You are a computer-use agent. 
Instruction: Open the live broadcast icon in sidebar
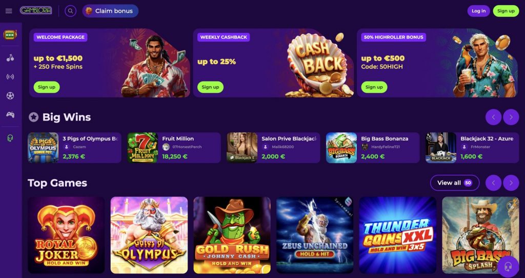(10, 77)
